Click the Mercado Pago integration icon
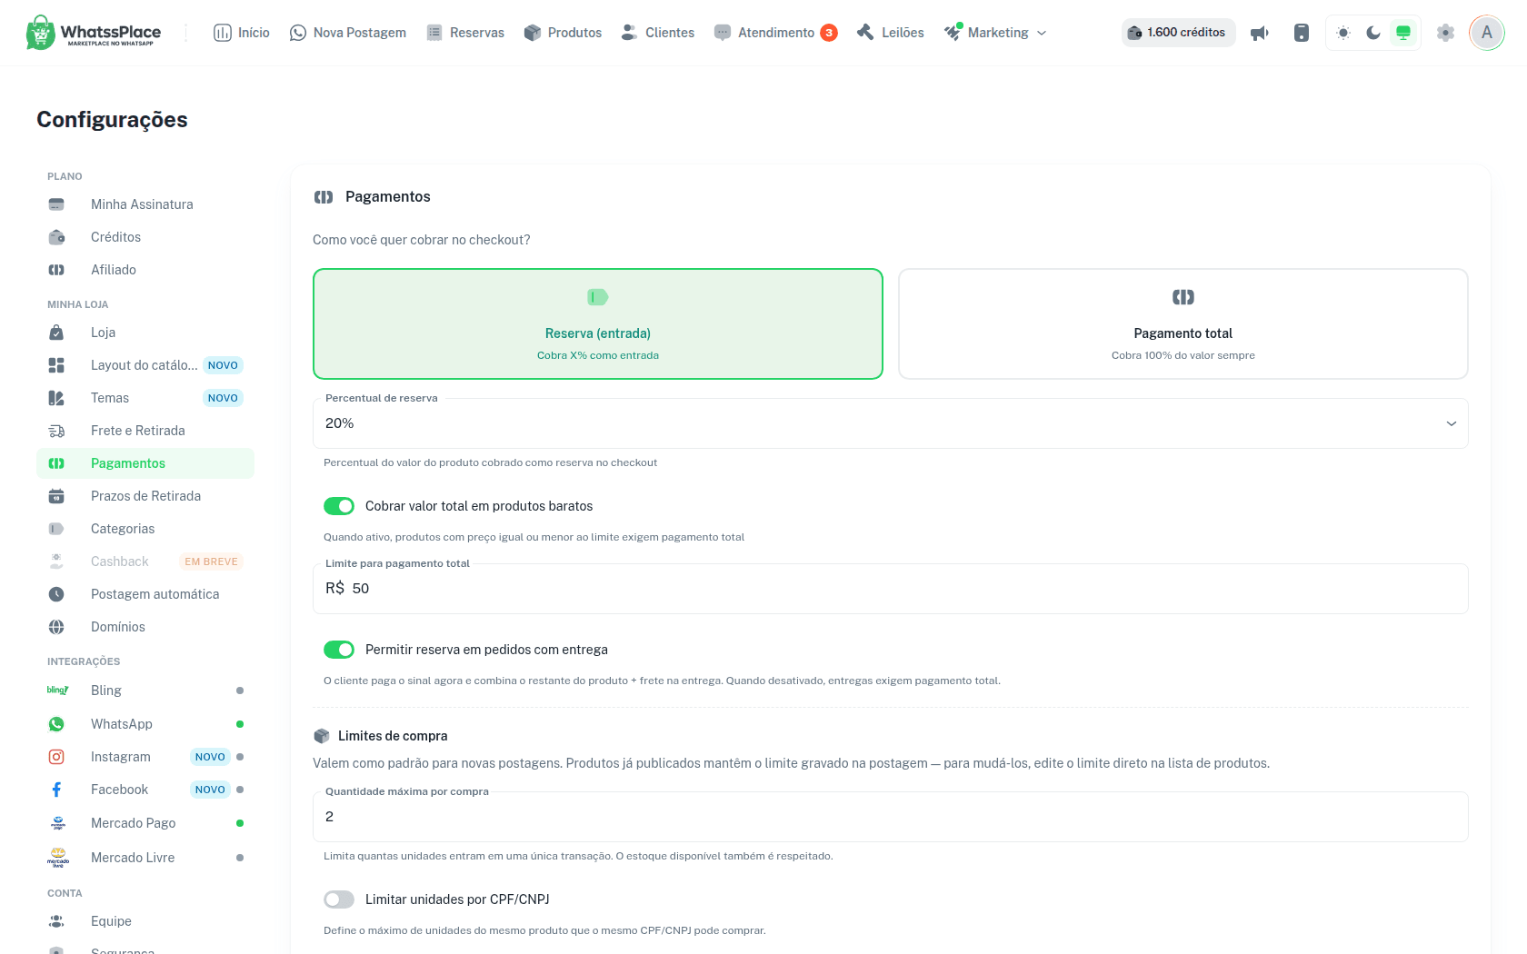 [58, 823]
